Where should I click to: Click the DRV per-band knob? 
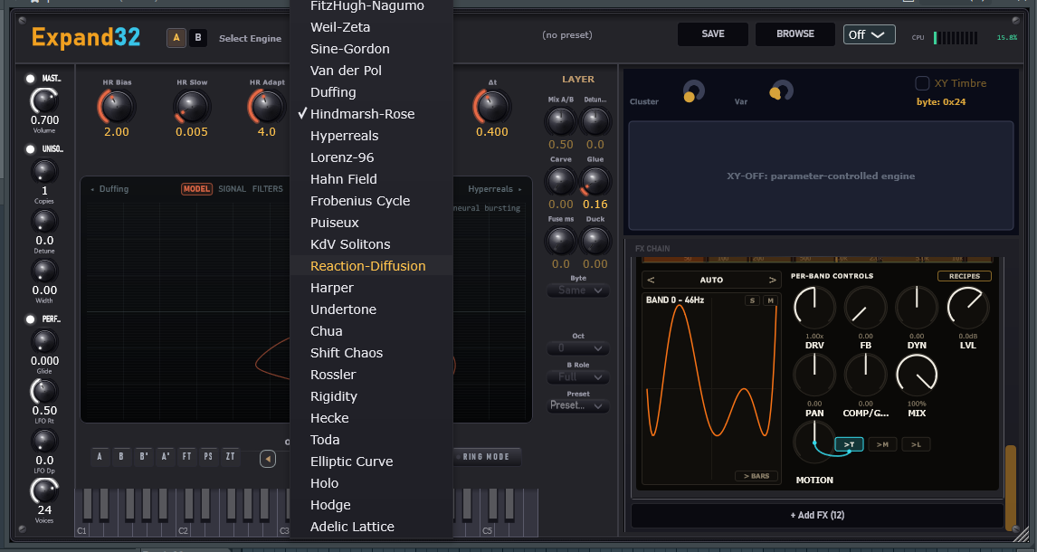tap(814, 308)
